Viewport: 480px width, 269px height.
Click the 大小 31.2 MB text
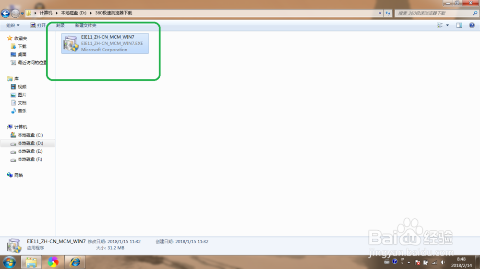[110, 248]
